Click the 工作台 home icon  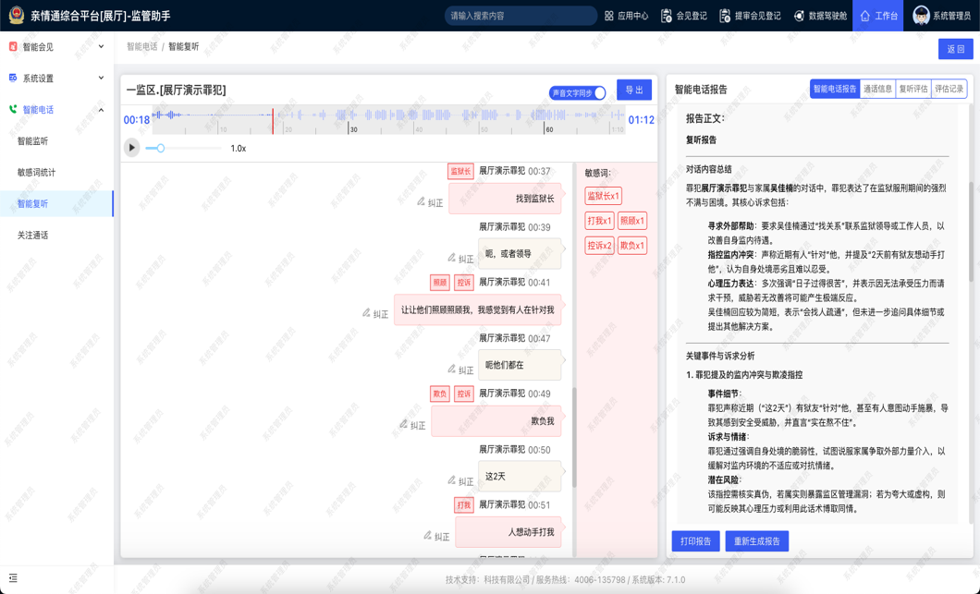tap(865, 16)
